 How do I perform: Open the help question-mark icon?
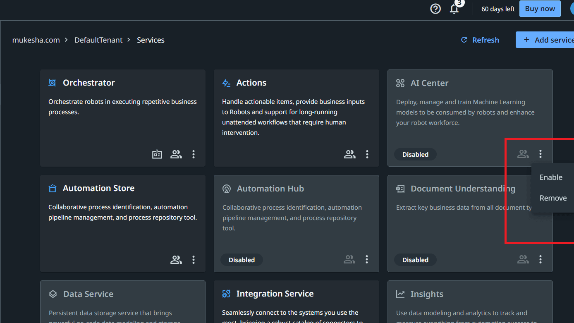pos(435,8)
